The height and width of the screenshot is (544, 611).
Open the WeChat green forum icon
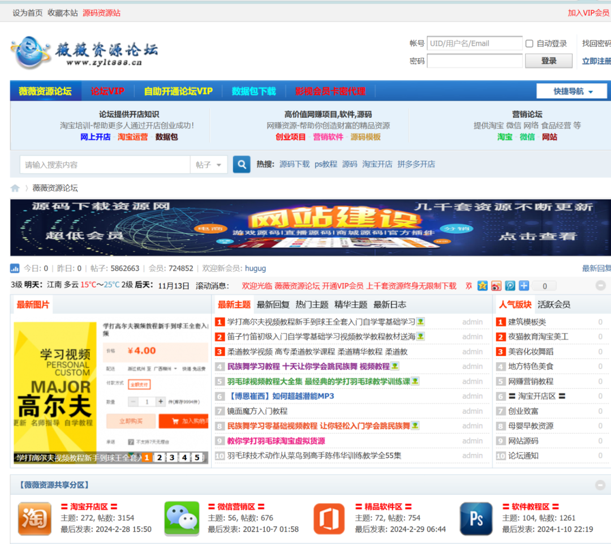(182, 519)
